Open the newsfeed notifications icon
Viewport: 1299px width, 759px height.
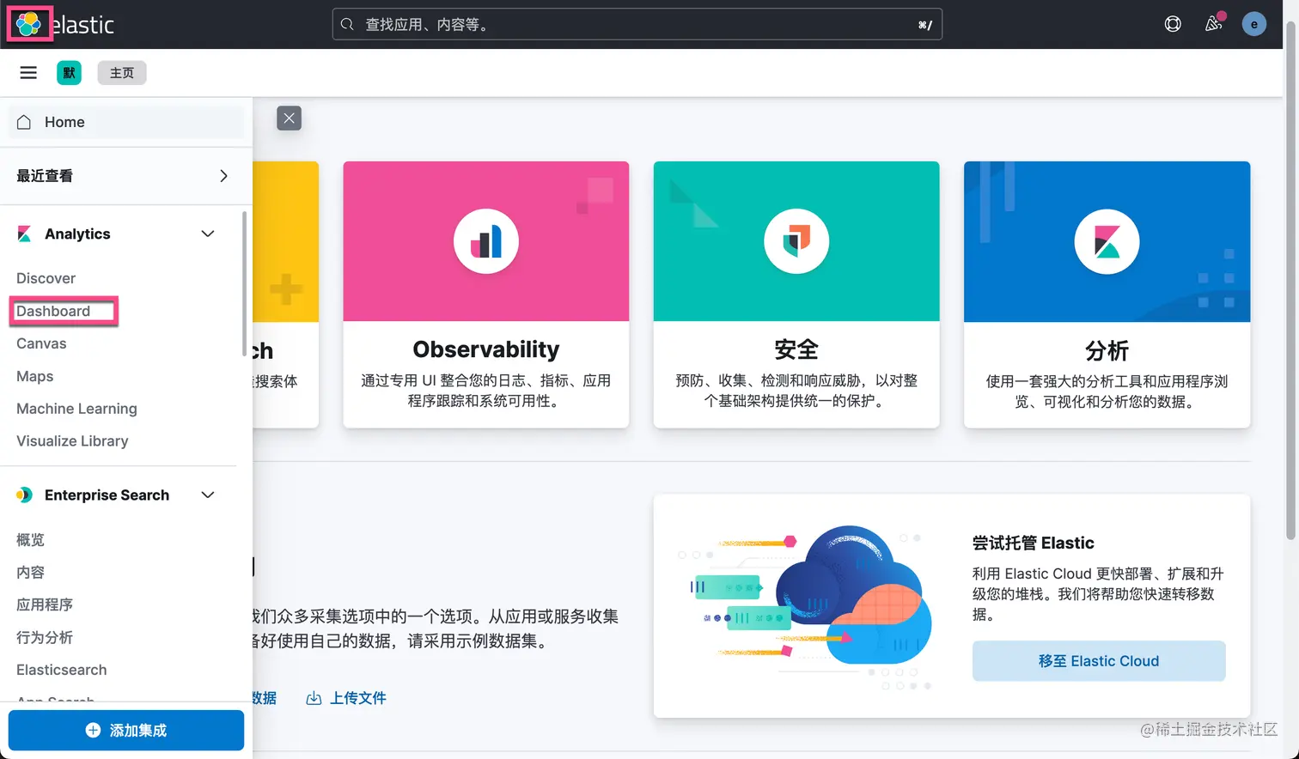[1213, 23]
